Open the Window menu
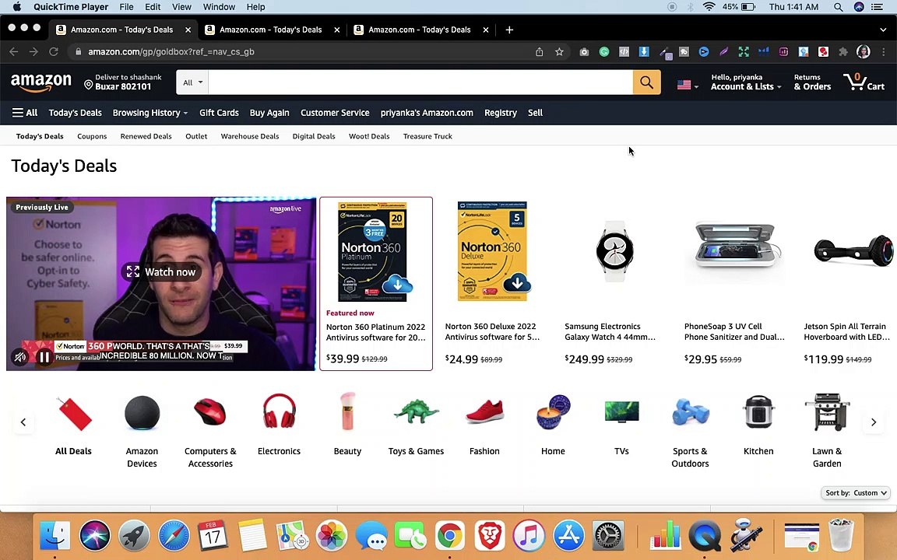This screenshot has height=560, width=897. coord(219,7)
